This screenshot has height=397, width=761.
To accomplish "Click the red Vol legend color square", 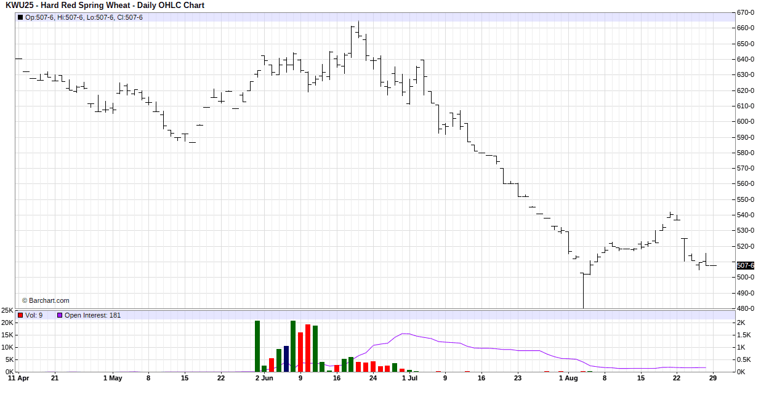I will (20, 315).
